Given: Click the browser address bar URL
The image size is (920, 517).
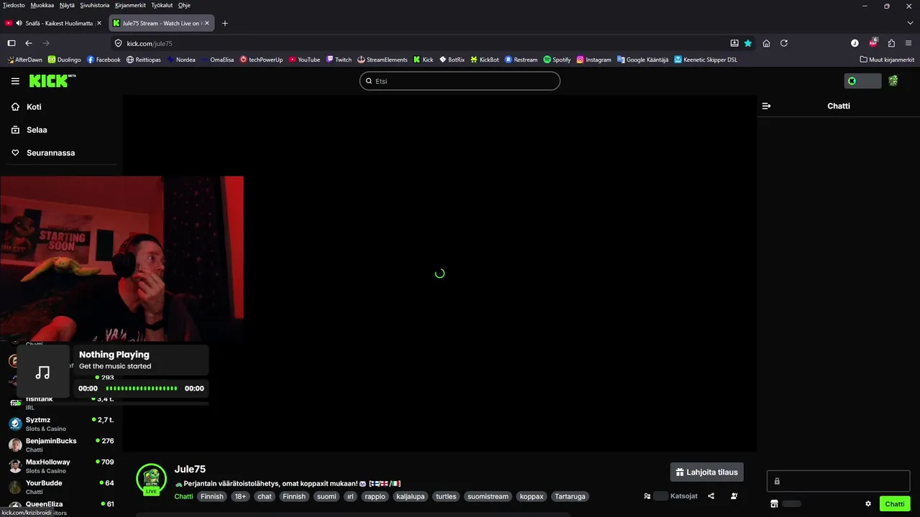Looking at the screenshot, I should [149, 43].
